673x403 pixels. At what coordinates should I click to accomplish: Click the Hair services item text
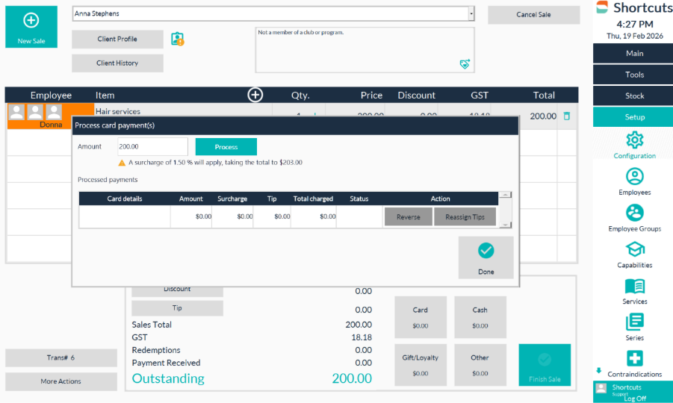[x=118, y=111]
